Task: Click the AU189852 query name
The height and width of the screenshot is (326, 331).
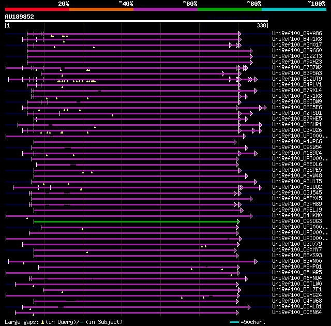Action: tap(20, 17)
